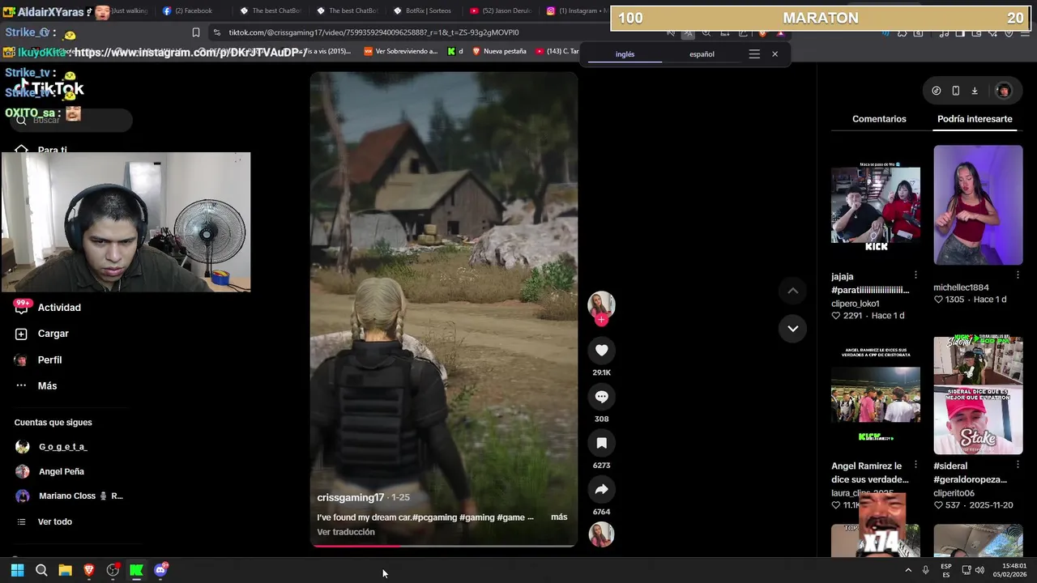Expand followed accounts with Ver todo
Viewport: 1037px width, 583px height.
click(x=55, y=521)
